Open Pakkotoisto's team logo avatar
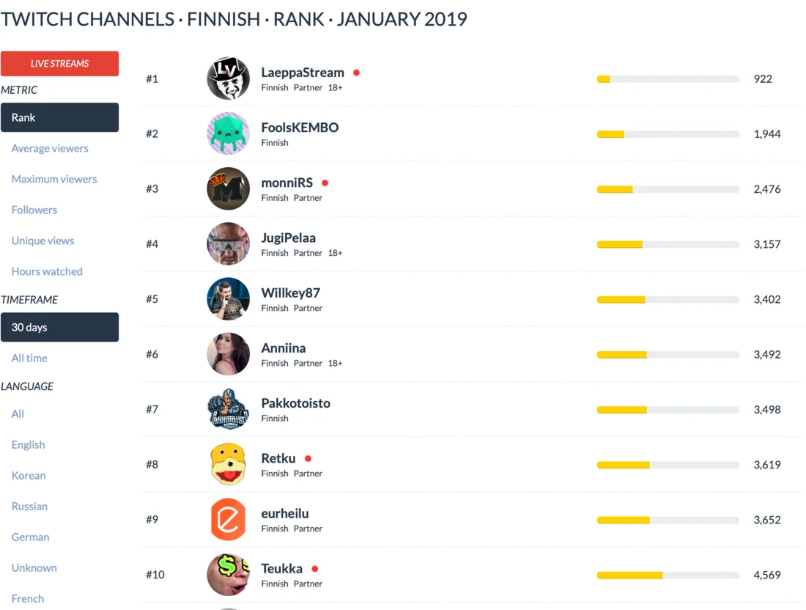Screen dimensions: 806x610 pyautogui.click(x=229, y=409)
